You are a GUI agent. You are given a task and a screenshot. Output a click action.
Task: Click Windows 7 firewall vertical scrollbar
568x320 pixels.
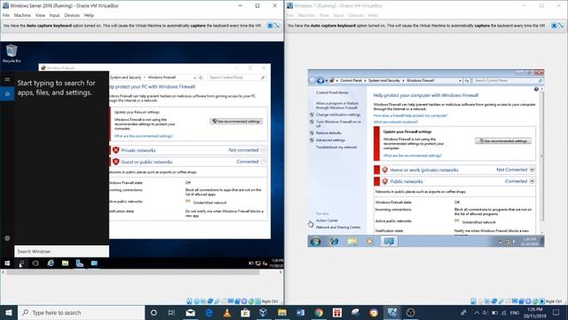tap(542, 156)
